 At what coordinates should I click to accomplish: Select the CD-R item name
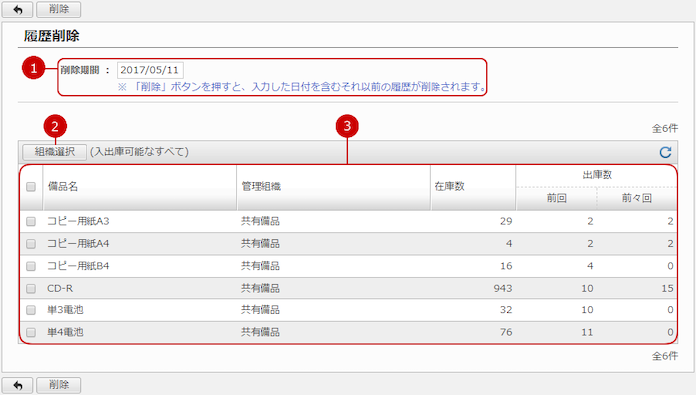[60, 288]
